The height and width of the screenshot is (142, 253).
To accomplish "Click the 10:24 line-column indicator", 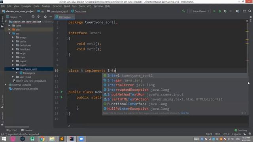I will pyautogui.click(x=209, y=134).
